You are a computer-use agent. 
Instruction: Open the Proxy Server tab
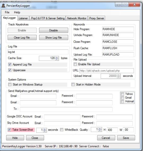tap(97, 18)
